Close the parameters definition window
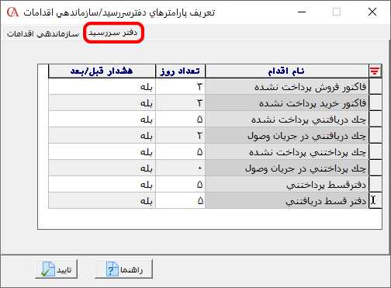The image size is (391, 288). coord(372,12)
